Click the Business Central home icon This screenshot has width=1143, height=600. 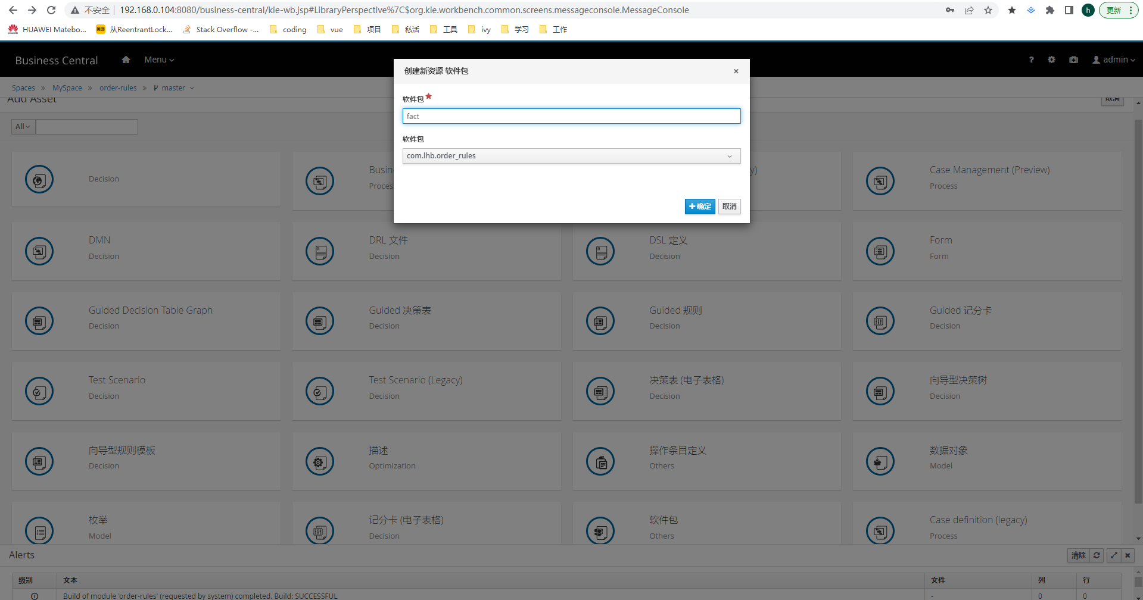(x=126, y=60)
